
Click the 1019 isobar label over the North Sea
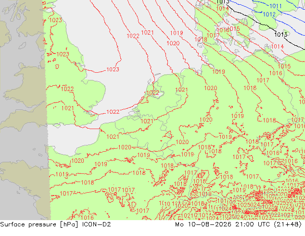click(177, 33)
